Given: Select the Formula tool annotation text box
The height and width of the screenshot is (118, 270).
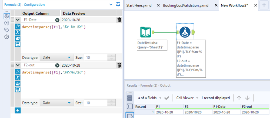Looking at the screenshot, I should point(191,59).
